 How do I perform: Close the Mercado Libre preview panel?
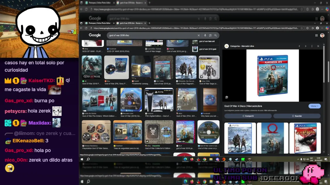318,46
